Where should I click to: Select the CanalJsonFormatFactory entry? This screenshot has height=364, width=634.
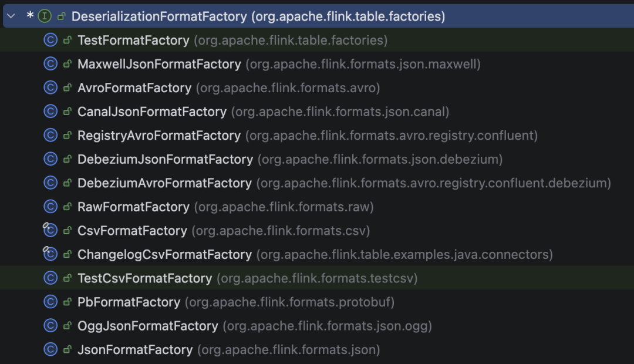tap(153, 111)
